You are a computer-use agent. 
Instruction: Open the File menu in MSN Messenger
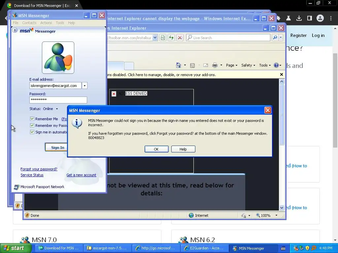[16, 23]
